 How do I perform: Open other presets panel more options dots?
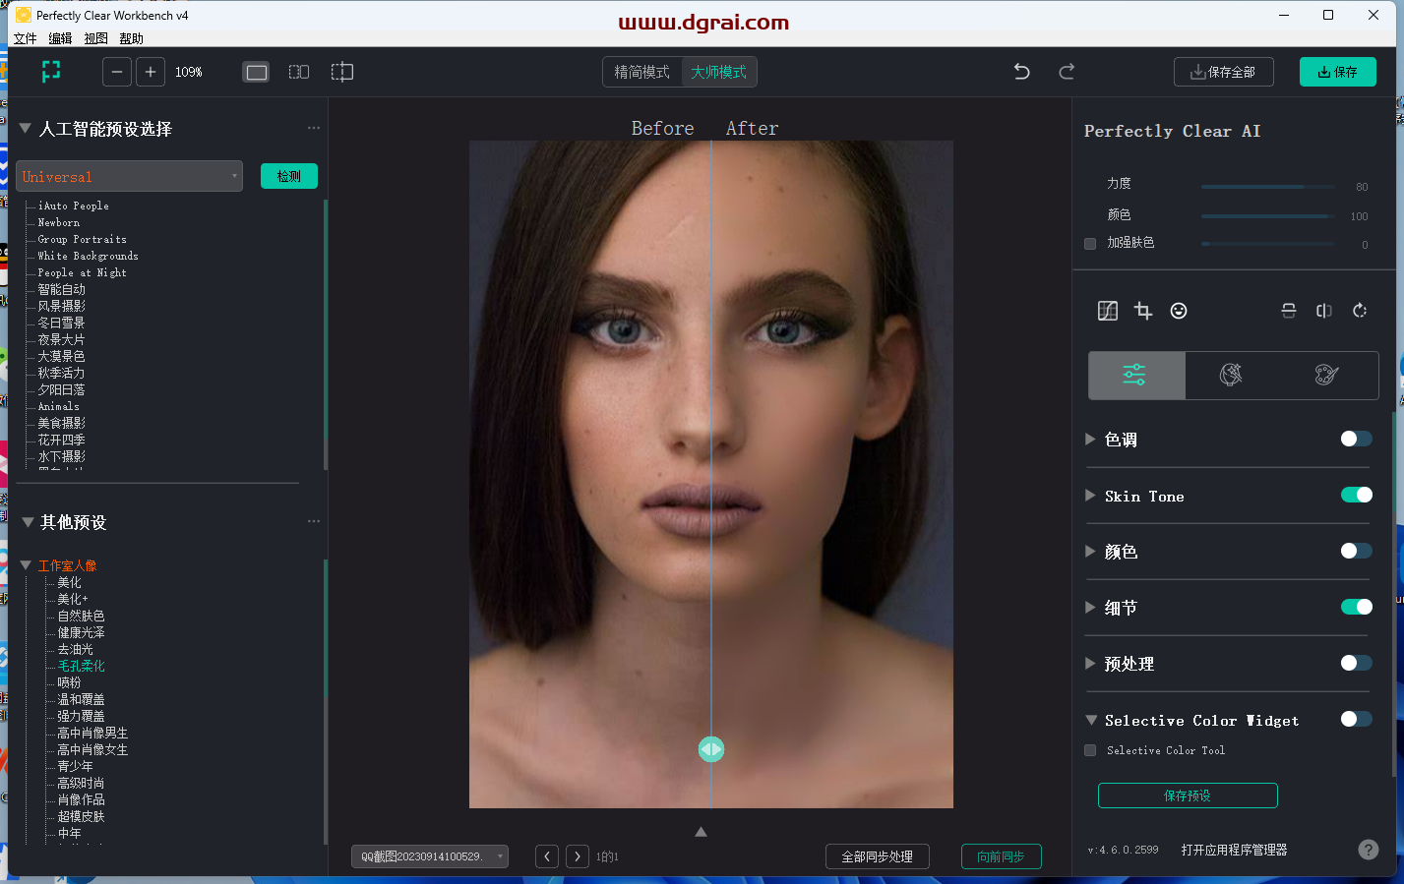pyautogui.click(x=314, y=521)
